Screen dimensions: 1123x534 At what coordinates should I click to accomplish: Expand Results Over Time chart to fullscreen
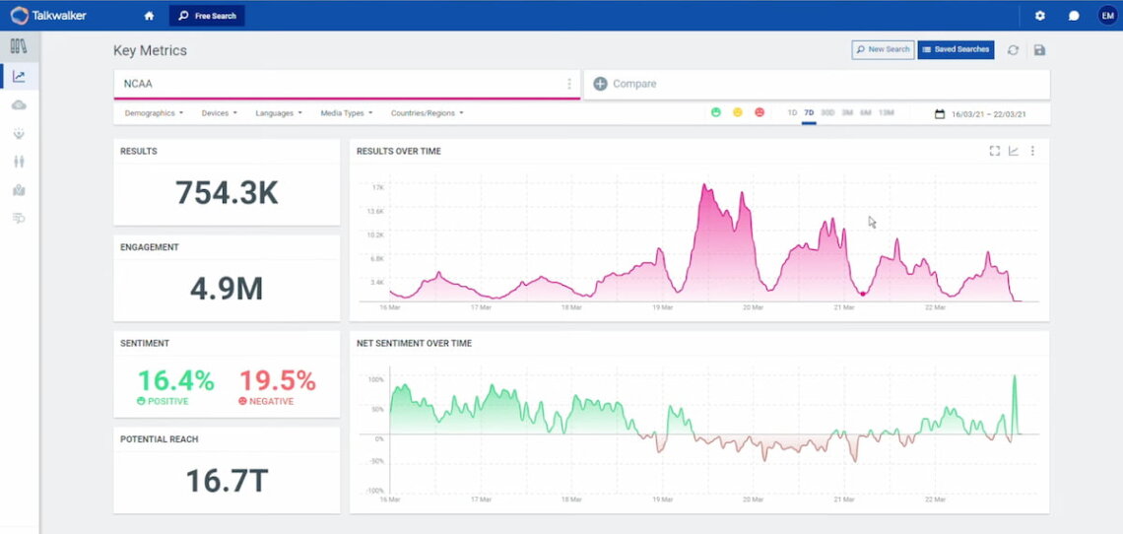[994, 151]
